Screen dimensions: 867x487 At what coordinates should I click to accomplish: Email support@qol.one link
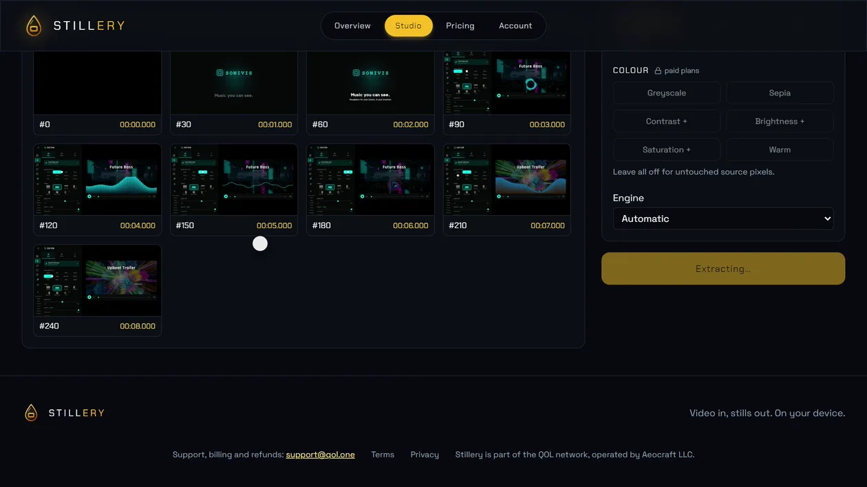[321, 455]
